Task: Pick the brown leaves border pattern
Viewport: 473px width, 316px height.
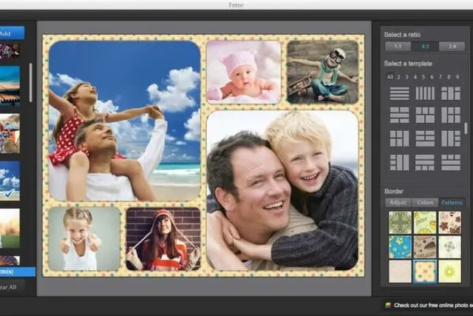Action: (450, 223)
